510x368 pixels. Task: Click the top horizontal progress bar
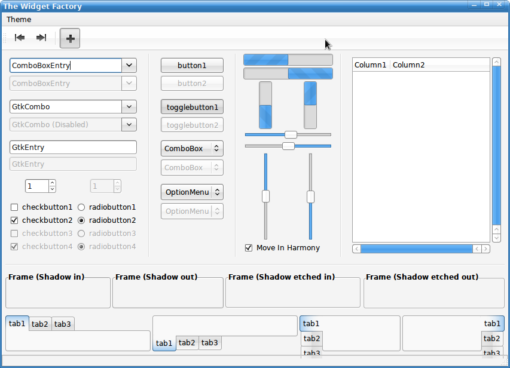tap(288, 60)
